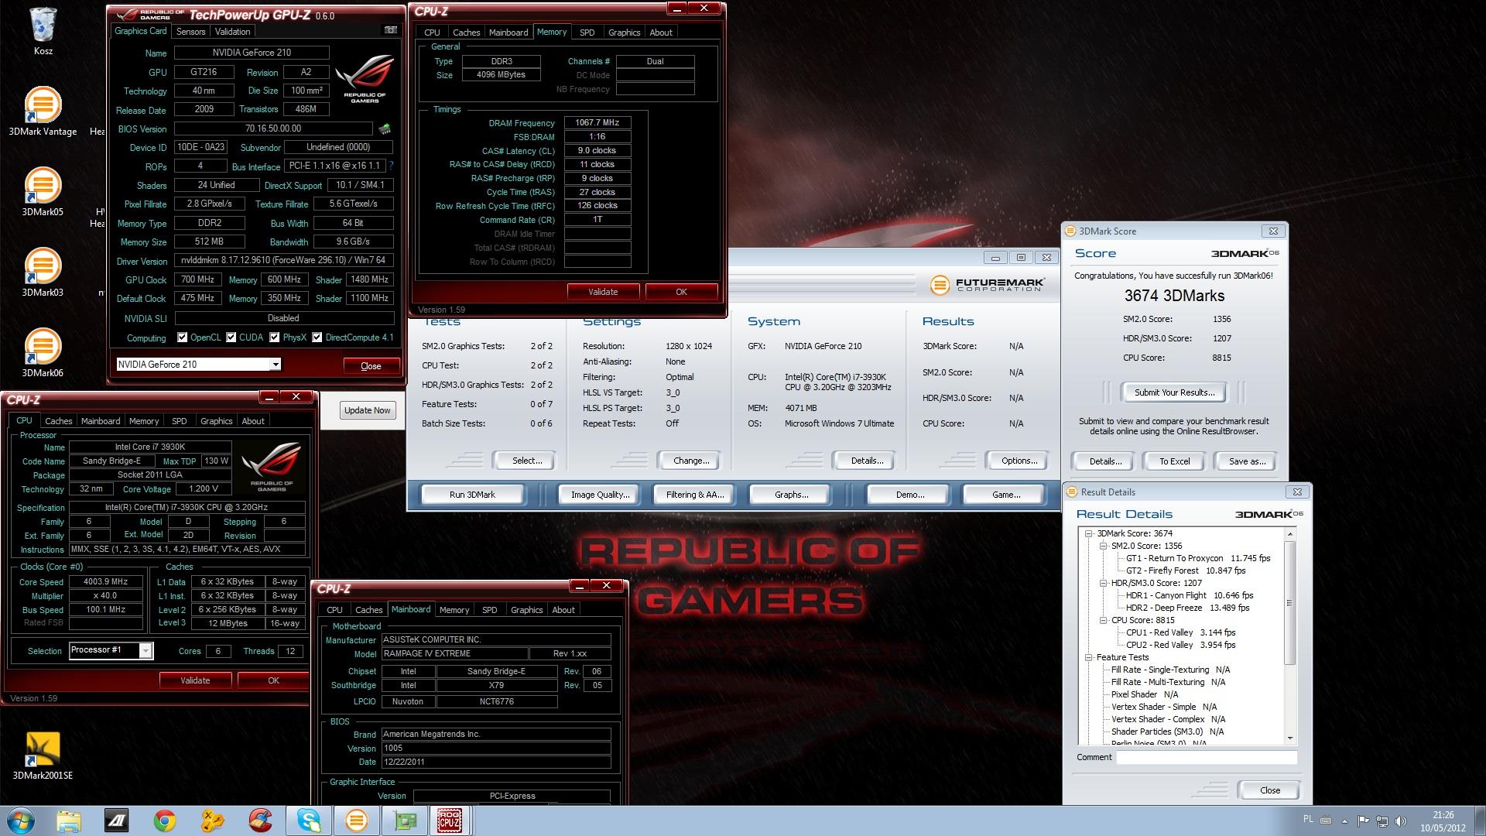Open the Mainboard tab in the left CPU-Z window

101,421
